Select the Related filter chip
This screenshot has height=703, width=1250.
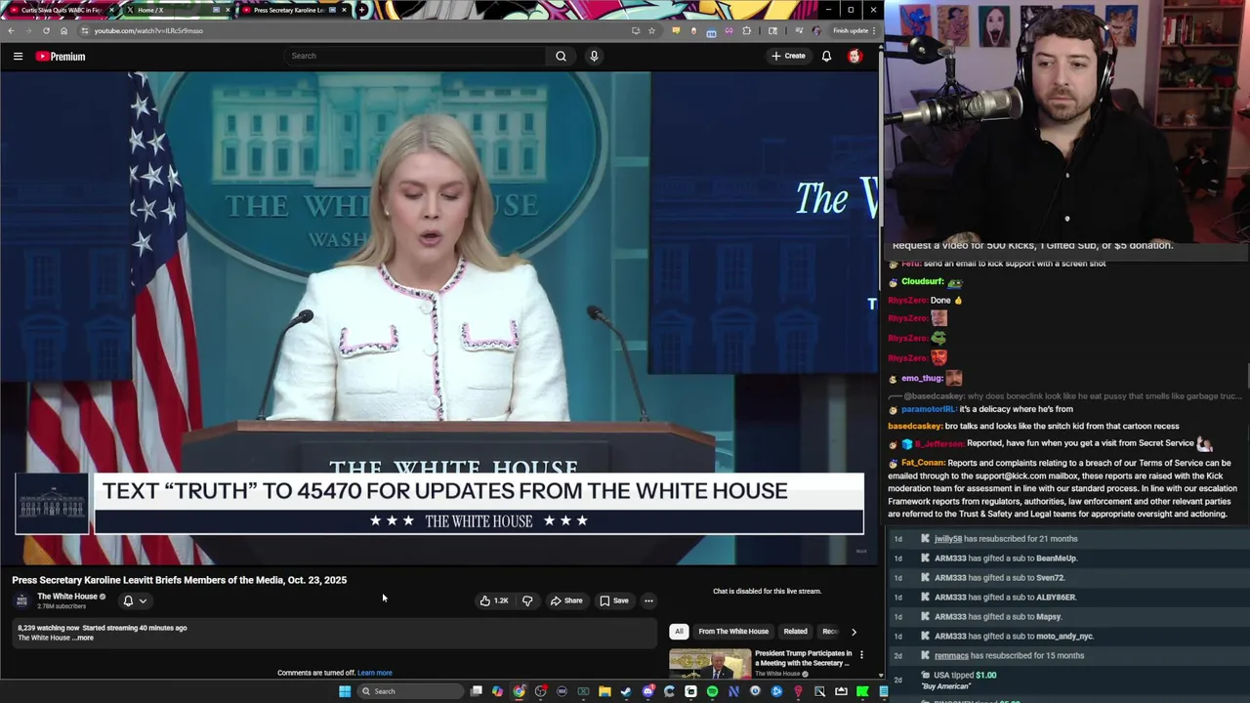click(x=796, y=632)
